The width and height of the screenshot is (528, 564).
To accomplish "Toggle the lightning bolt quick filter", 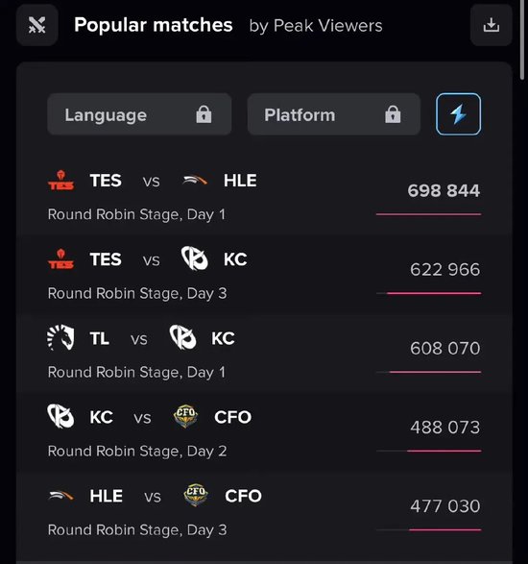I will click(458, 114).
